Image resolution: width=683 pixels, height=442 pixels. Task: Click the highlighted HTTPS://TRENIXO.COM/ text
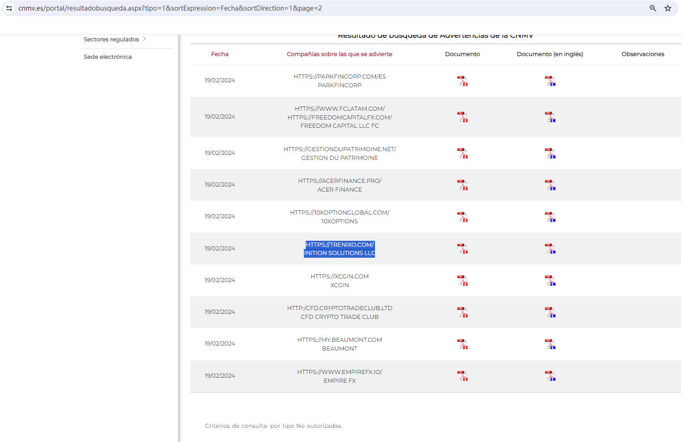[340, 244]
